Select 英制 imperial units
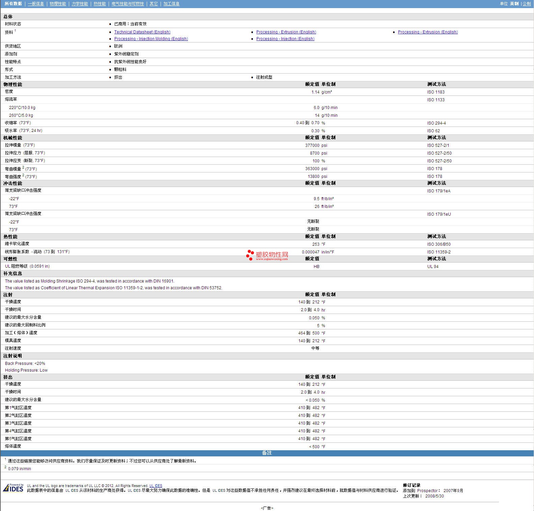 (514, 4)
